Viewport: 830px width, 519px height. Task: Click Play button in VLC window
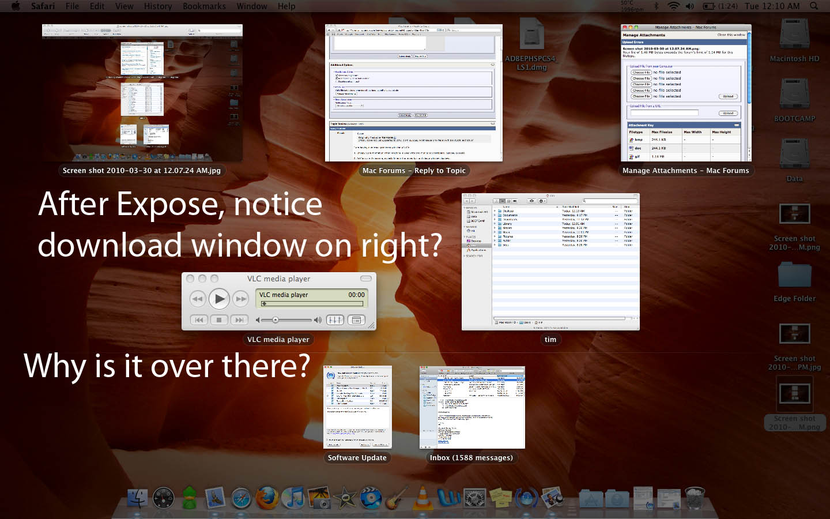[x=219, y=299]
